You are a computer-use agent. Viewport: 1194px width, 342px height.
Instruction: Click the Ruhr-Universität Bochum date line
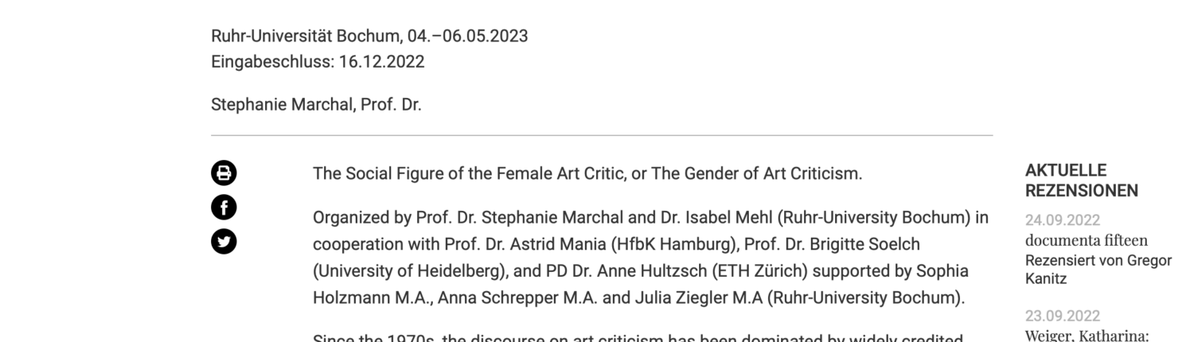tap(369, 36)
